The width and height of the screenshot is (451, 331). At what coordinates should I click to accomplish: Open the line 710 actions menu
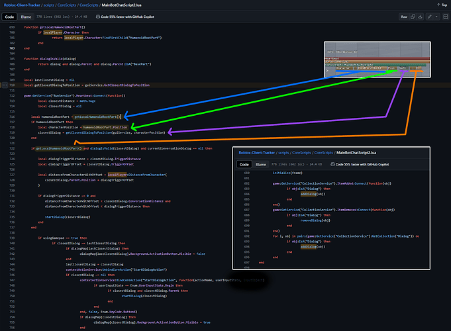(6, 85)
